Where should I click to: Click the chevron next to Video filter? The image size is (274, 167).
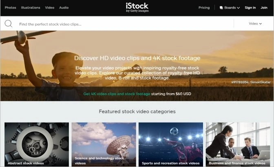pyautogui.click(x=261, y=24)
